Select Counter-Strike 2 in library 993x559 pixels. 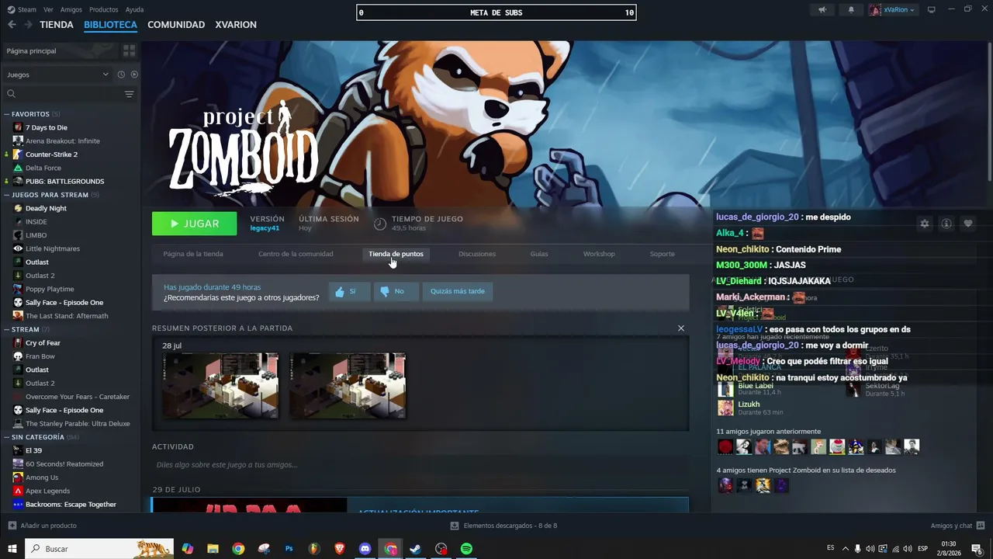(51, 155)
